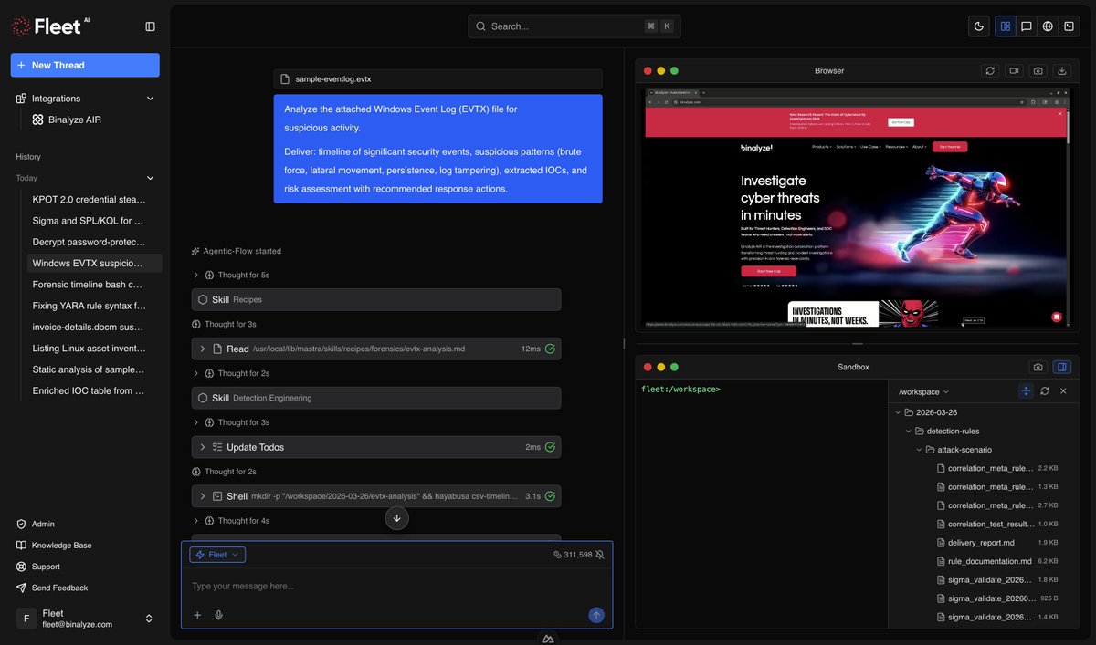Open Listing Linux asset inventory thread
1096x645 pixels.
(89, 349)
